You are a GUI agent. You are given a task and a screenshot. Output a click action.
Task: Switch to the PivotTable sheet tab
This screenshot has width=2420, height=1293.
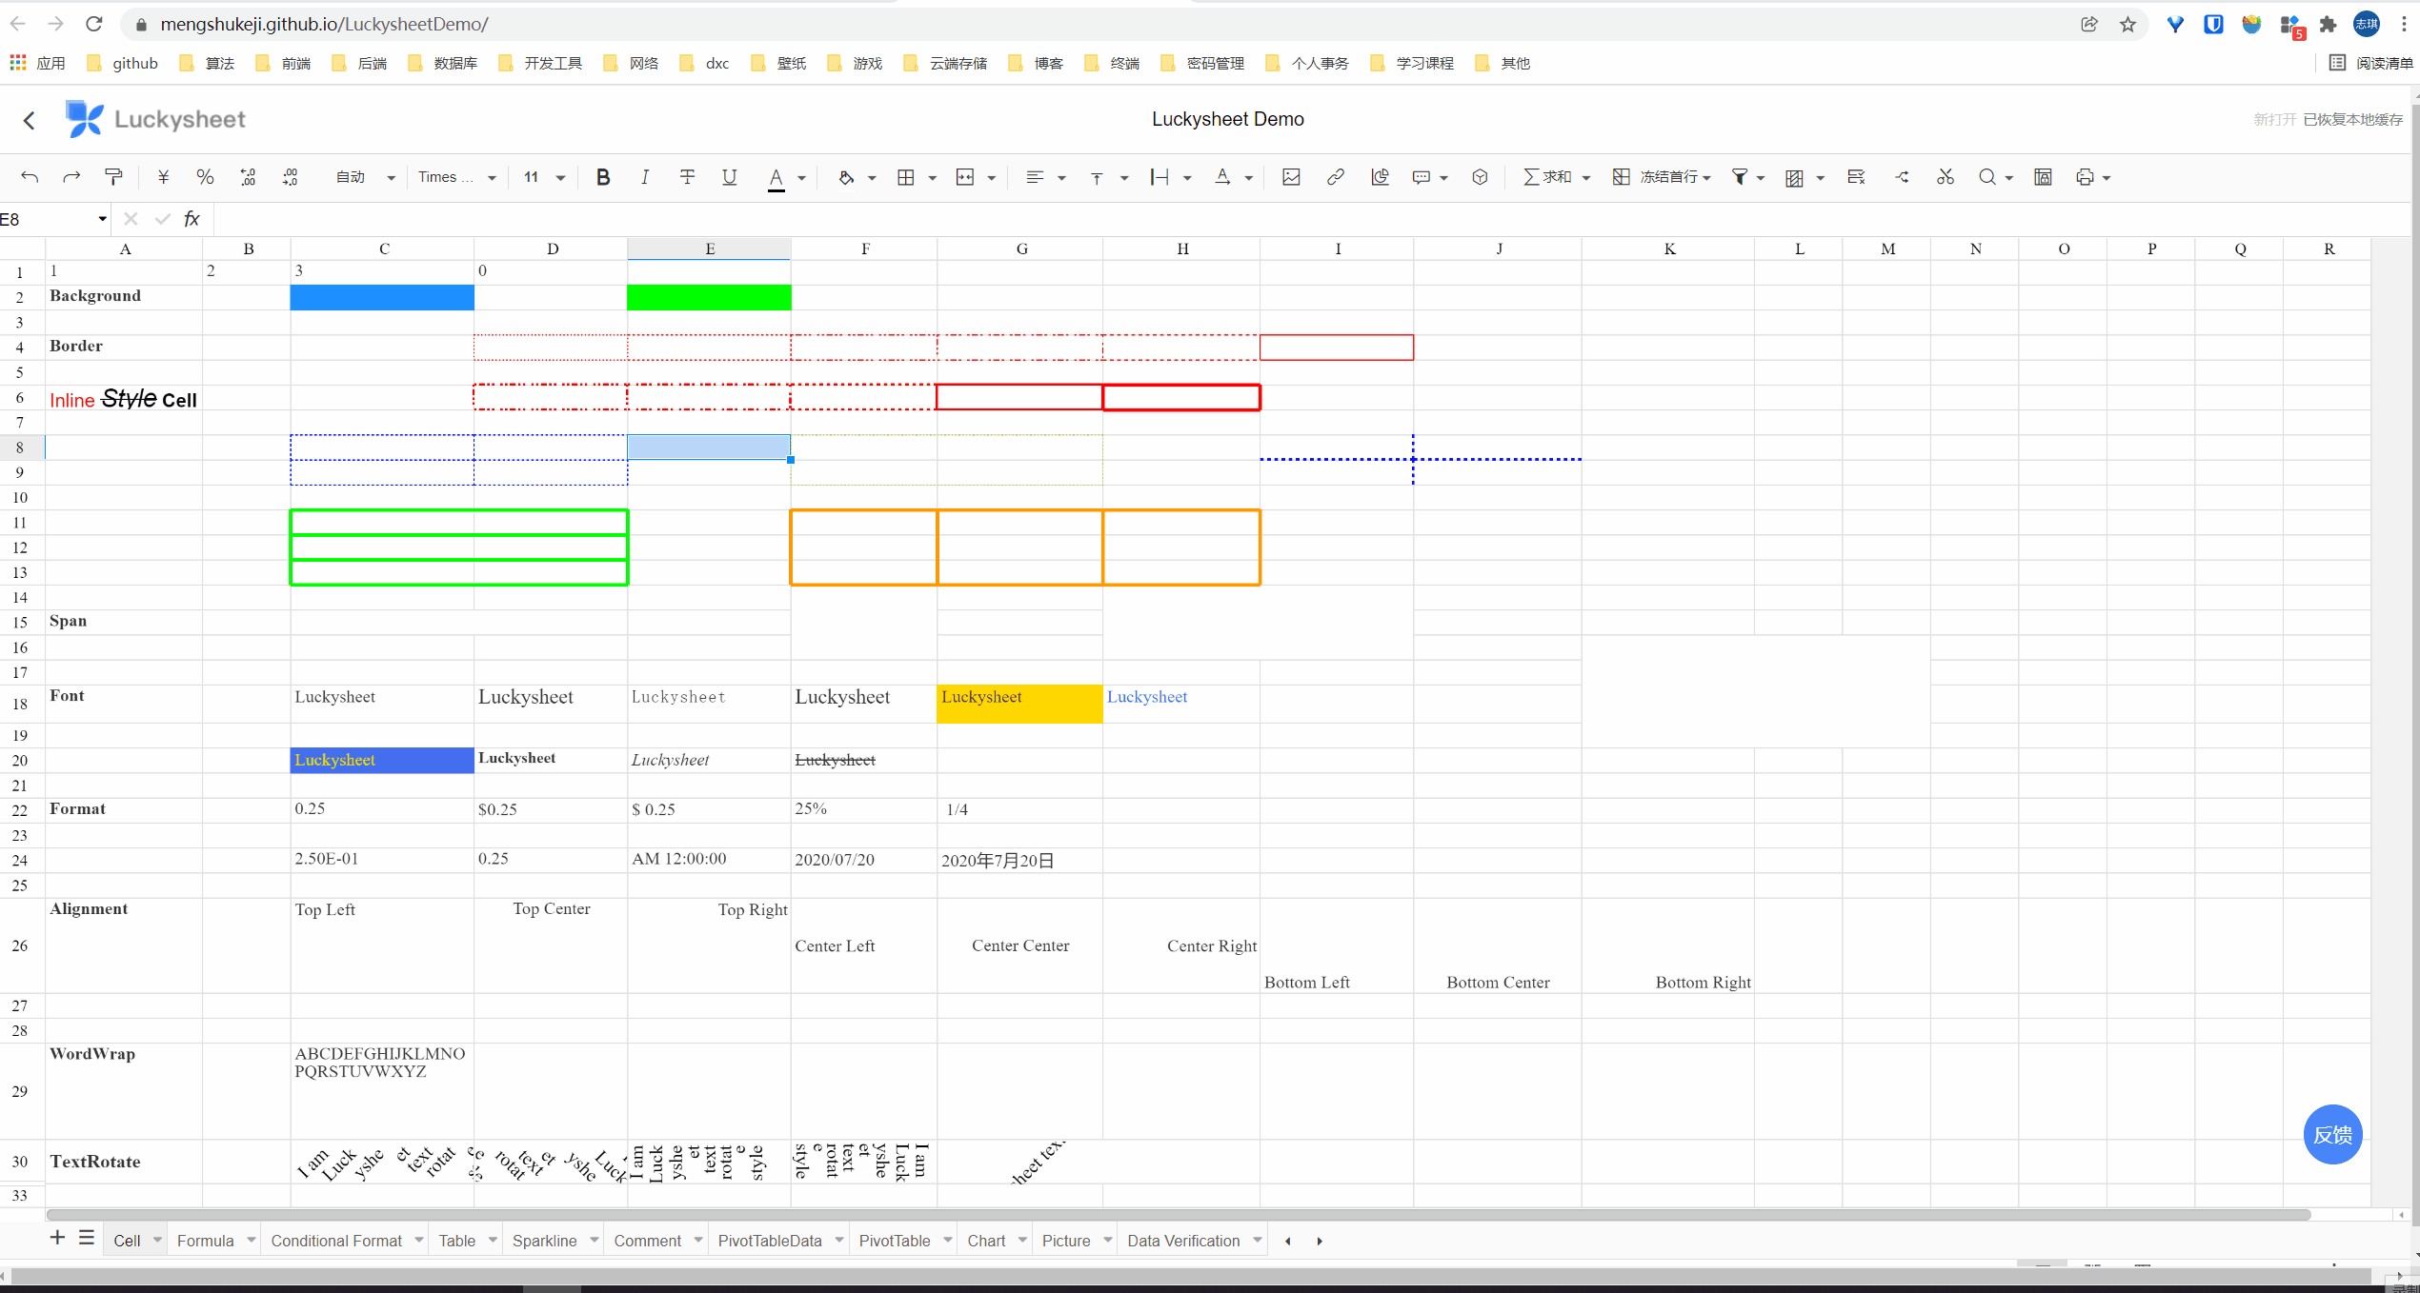click(x=894, y=1241)
